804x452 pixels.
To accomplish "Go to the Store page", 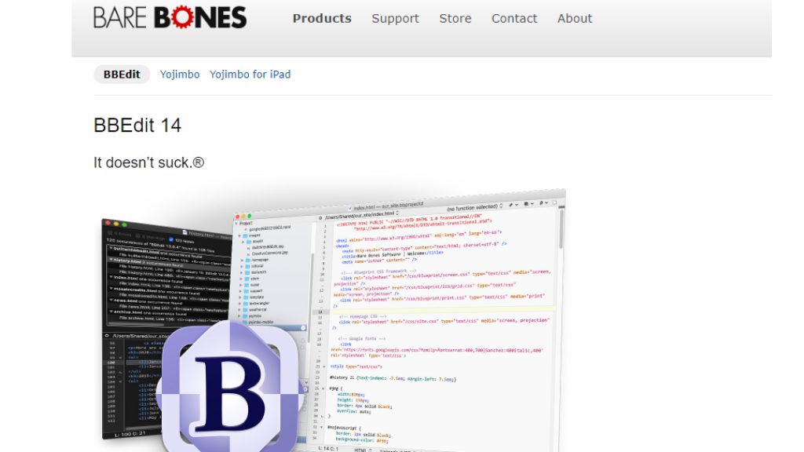I will 455,19.
